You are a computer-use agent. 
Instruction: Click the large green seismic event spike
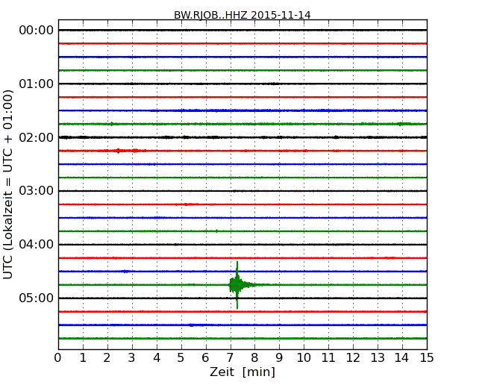point(237,284)
